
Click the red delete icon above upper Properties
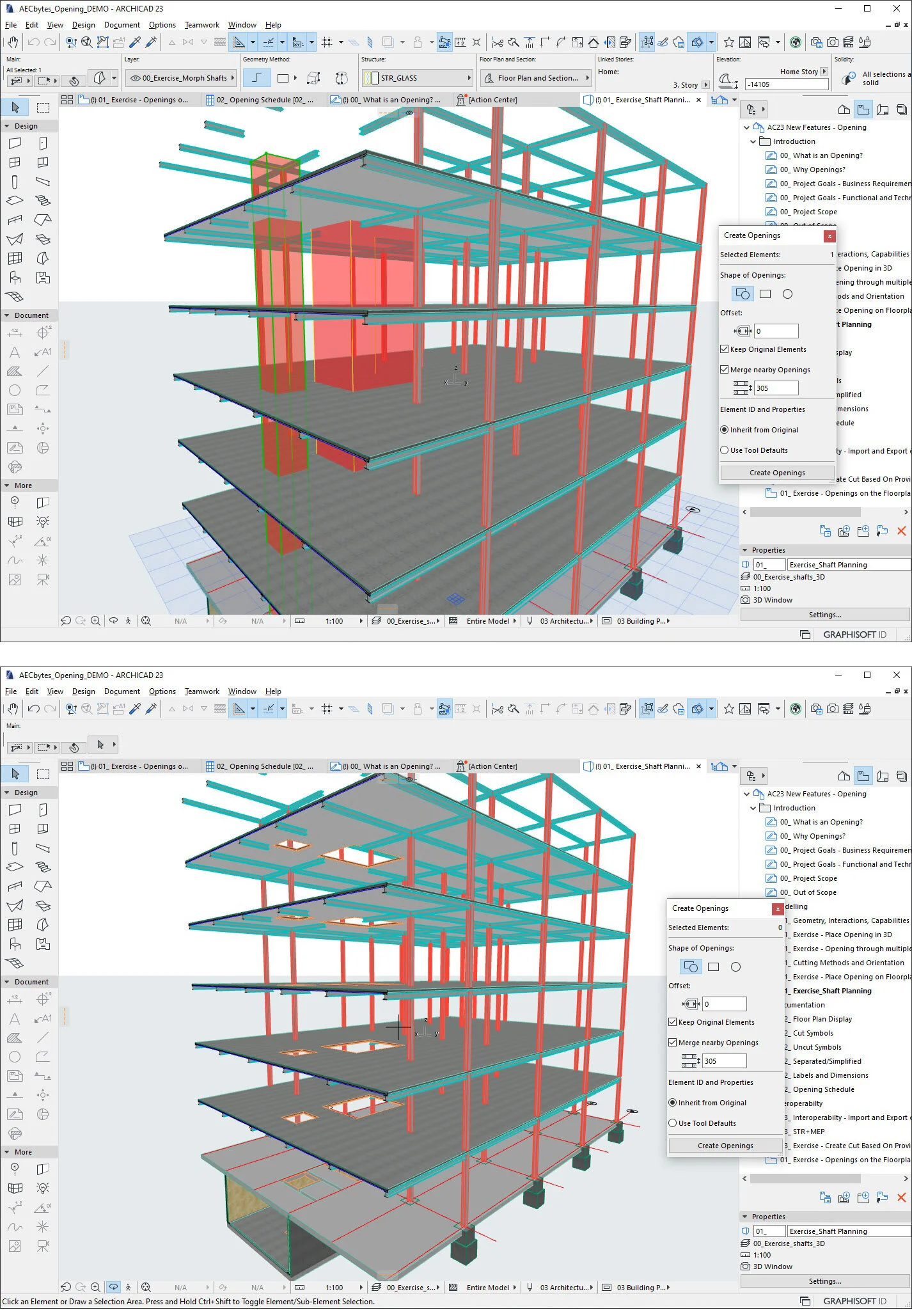(902, 531)
